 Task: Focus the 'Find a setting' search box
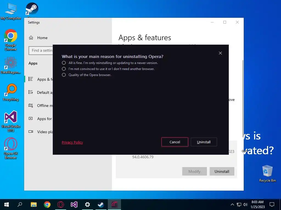[41, 51]
